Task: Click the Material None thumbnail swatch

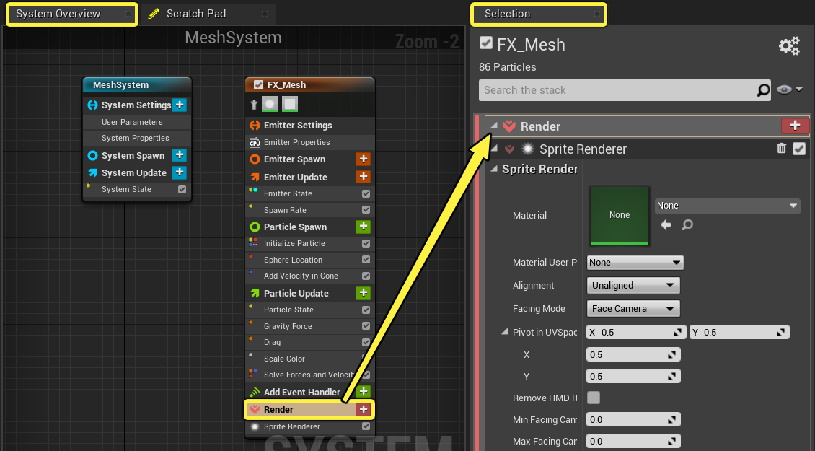Action: tap(619, 215)
